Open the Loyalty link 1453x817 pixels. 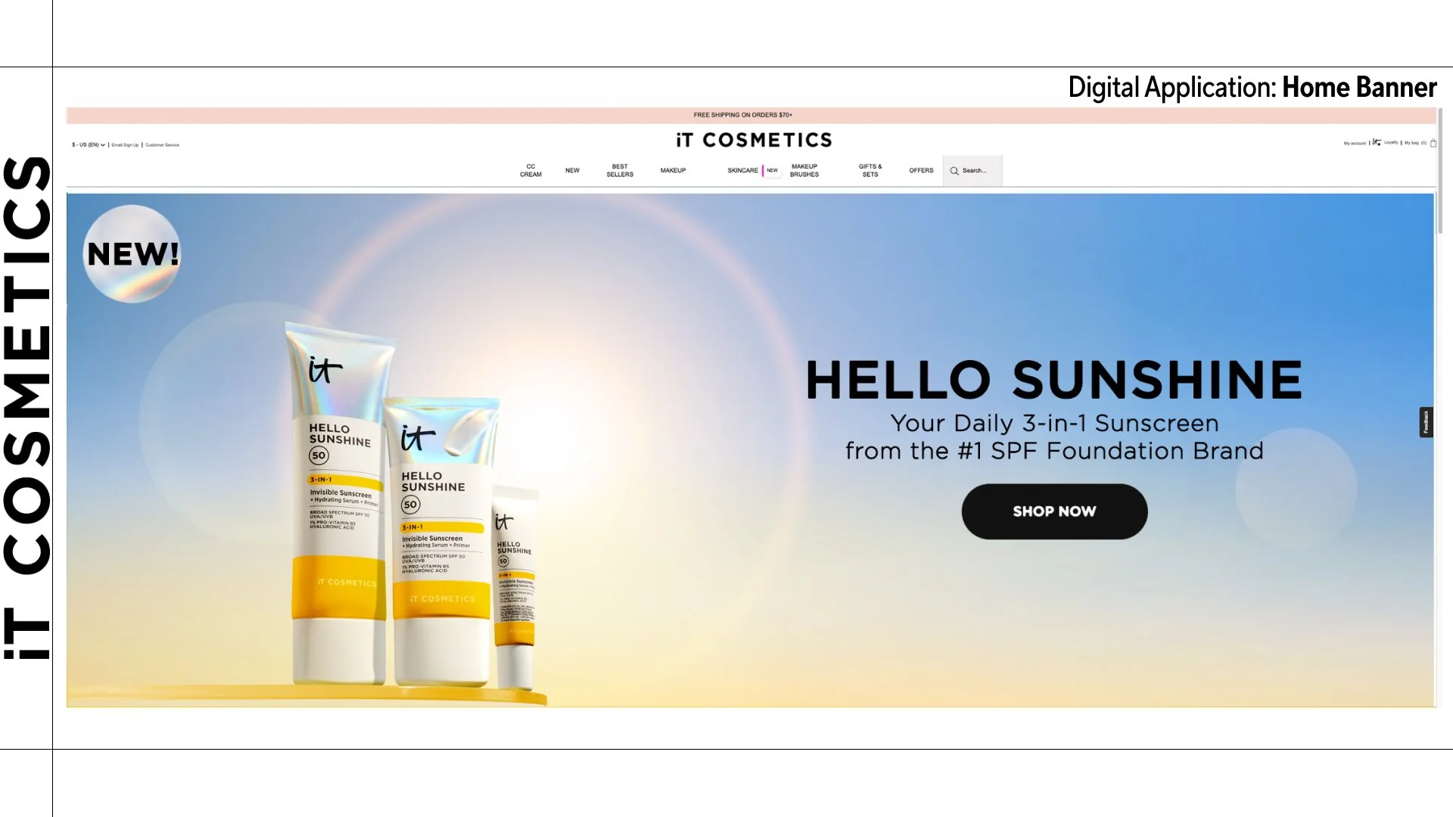pos(1391,142)
